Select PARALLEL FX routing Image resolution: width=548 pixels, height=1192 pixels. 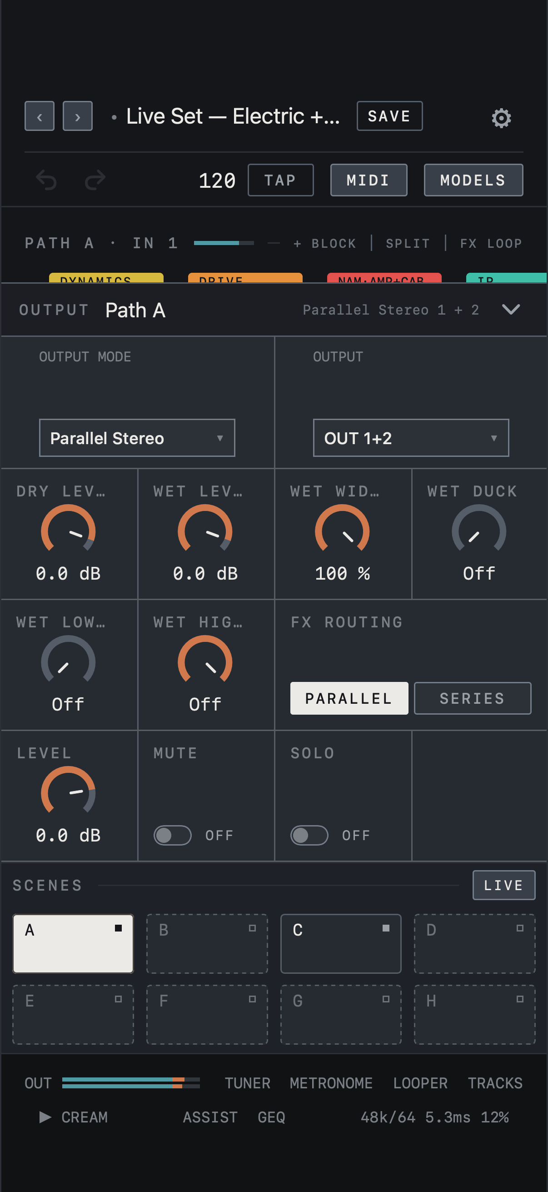[x=349, y=698]
